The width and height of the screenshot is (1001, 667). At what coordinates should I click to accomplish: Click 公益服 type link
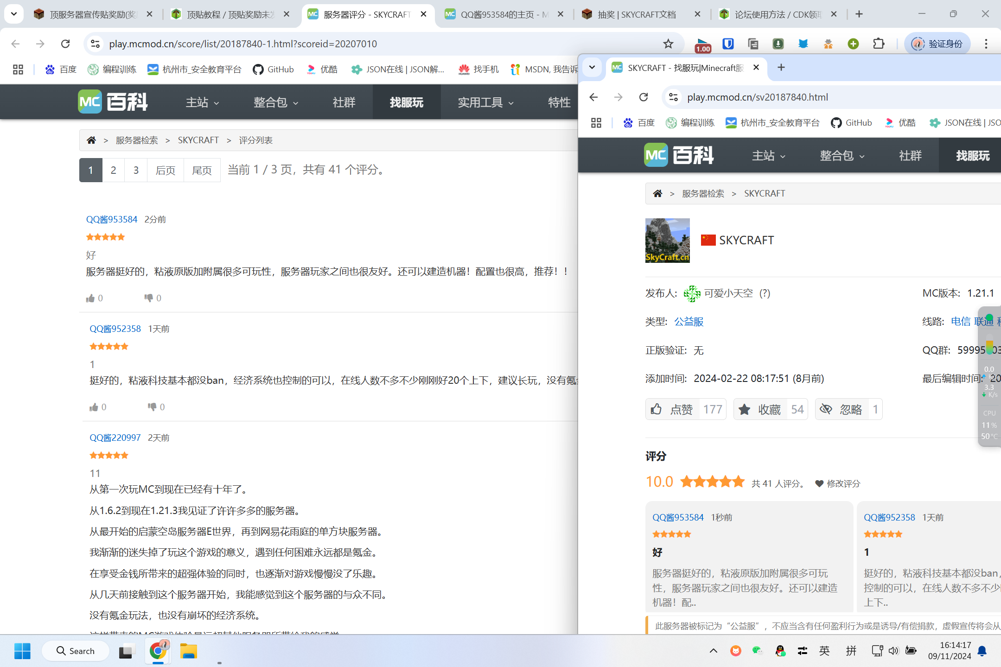point(689,322)
